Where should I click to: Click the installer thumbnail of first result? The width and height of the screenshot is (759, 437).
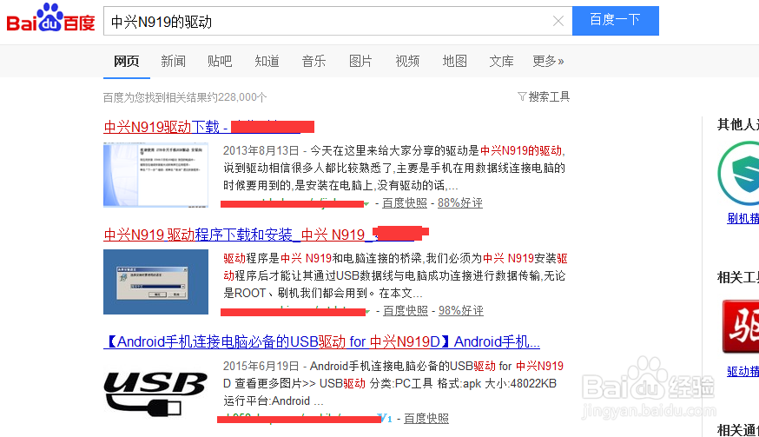click(x=155, y=175)
